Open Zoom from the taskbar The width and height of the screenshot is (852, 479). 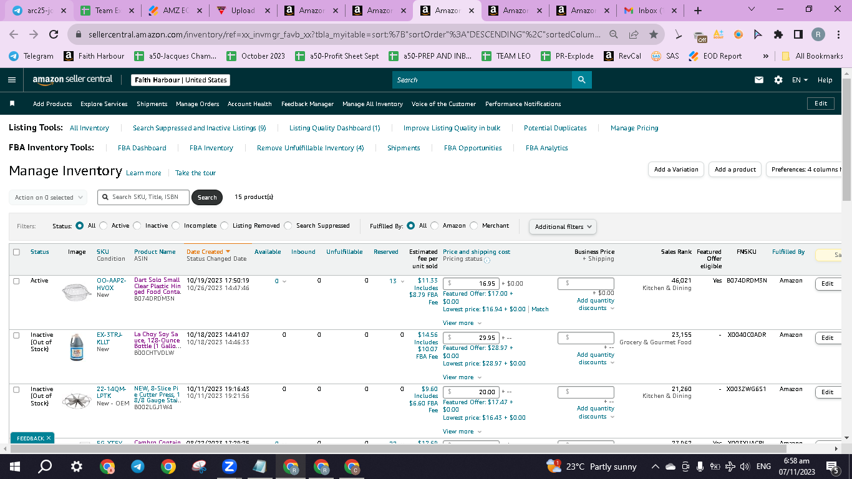pos(230,466)
